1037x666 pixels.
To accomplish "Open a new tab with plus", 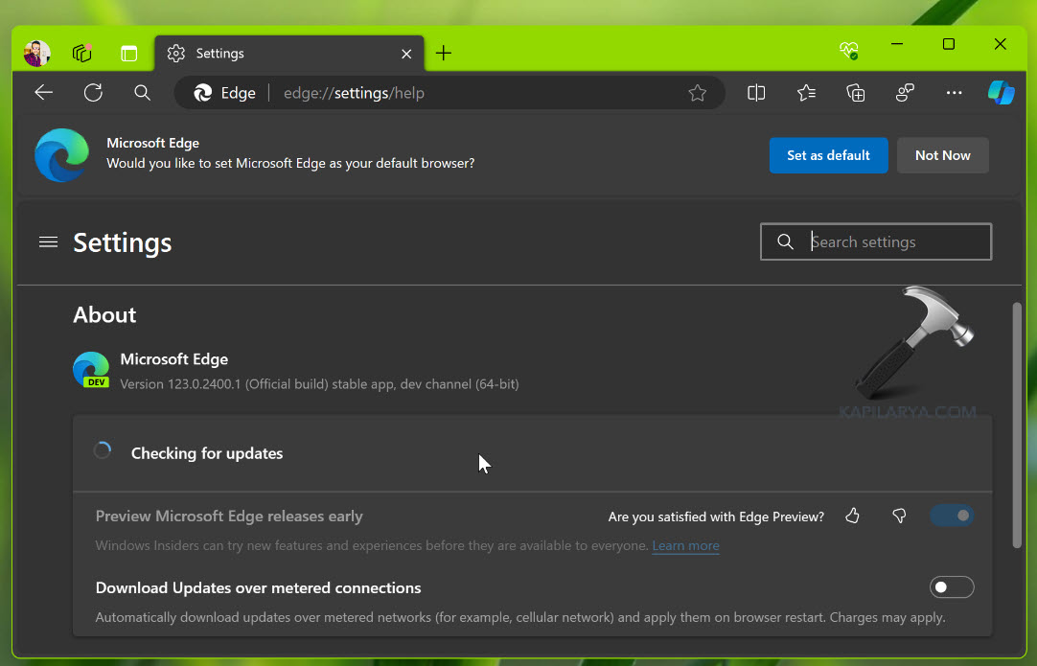I will (x=443, y=54).
